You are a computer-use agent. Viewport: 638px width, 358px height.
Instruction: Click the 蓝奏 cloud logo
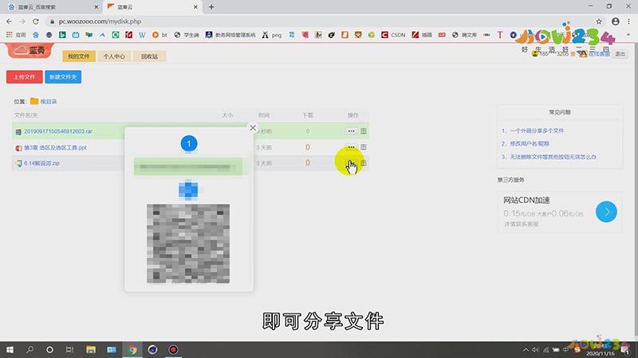(30, 51)
